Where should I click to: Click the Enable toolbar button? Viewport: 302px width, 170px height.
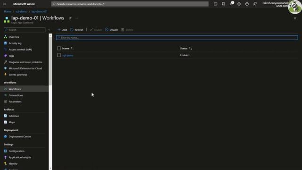click(96, 30)
